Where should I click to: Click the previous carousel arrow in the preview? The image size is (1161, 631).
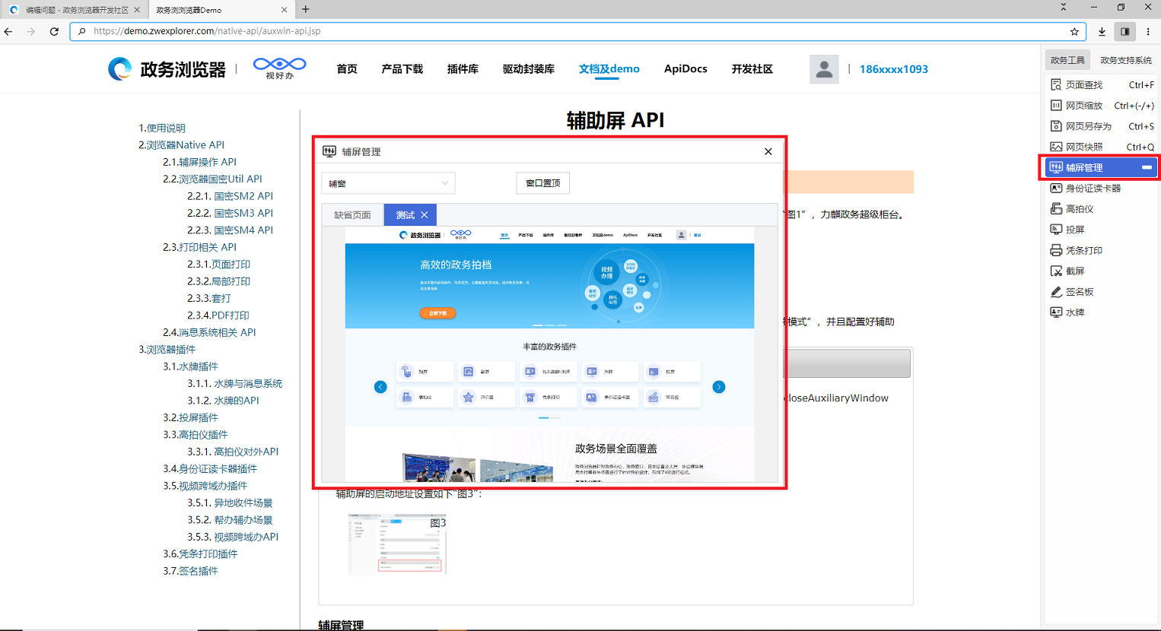click(x=380, y=387)
